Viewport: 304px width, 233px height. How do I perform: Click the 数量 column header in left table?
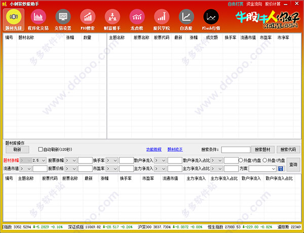click(x=87, y=37)
